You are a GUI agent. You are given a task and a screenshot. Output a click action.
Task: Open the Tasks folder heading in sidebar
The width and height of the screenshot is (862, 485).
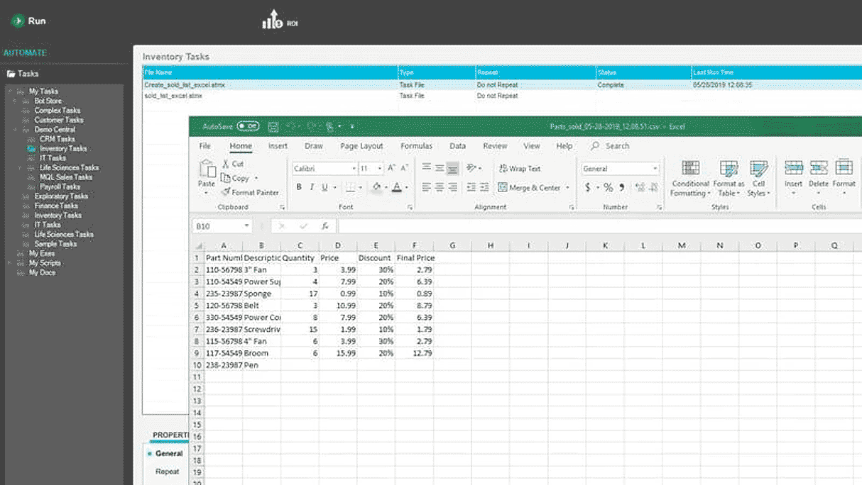click(x=23, y=74)
